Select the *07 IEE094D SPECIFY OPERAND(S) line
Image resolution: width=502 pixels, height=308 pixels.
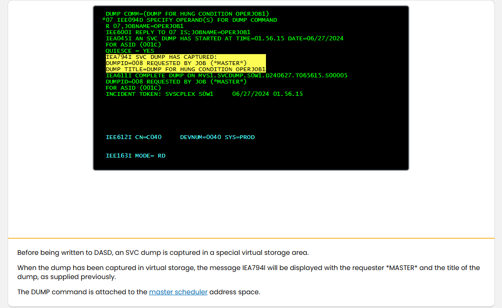tap(189, 20)
